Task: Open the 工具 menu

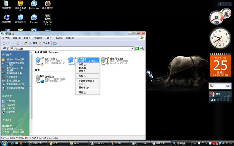Action: pos(49,38)
